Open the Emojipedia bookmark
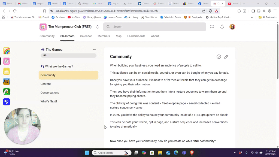Viewport: 279px width, 157px height. pyautogui.click(x=195, y=17)
